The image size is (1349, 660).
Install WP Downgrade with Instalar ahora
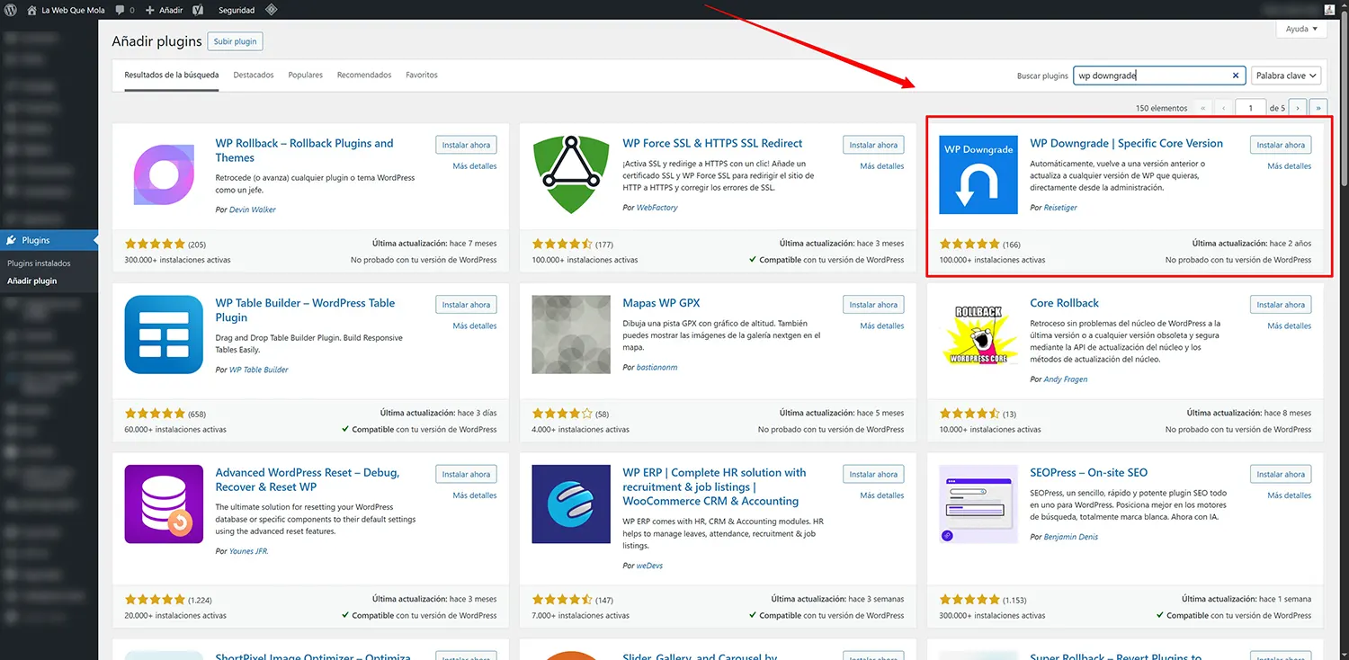1280,144
